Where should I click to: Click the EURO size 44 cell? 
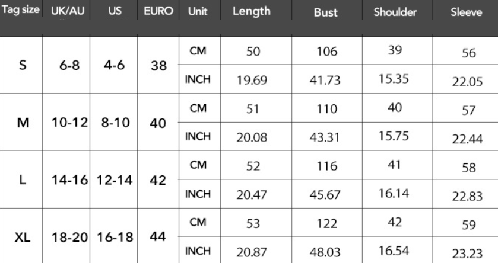(157, 237)
